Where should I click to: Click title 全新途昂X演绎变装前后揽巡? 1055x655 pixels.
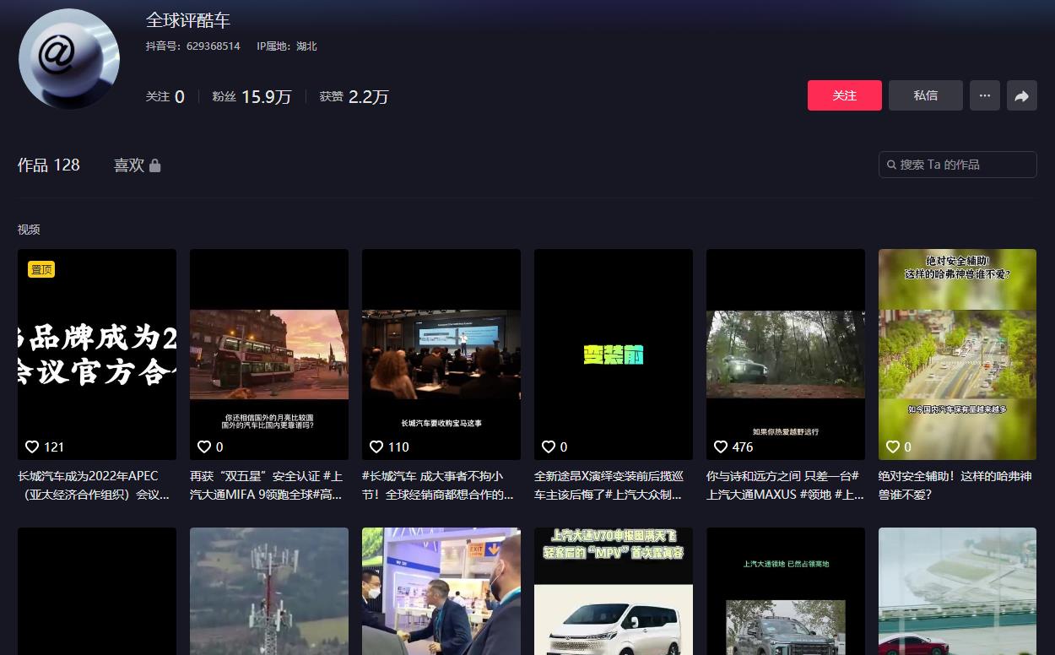609,485
